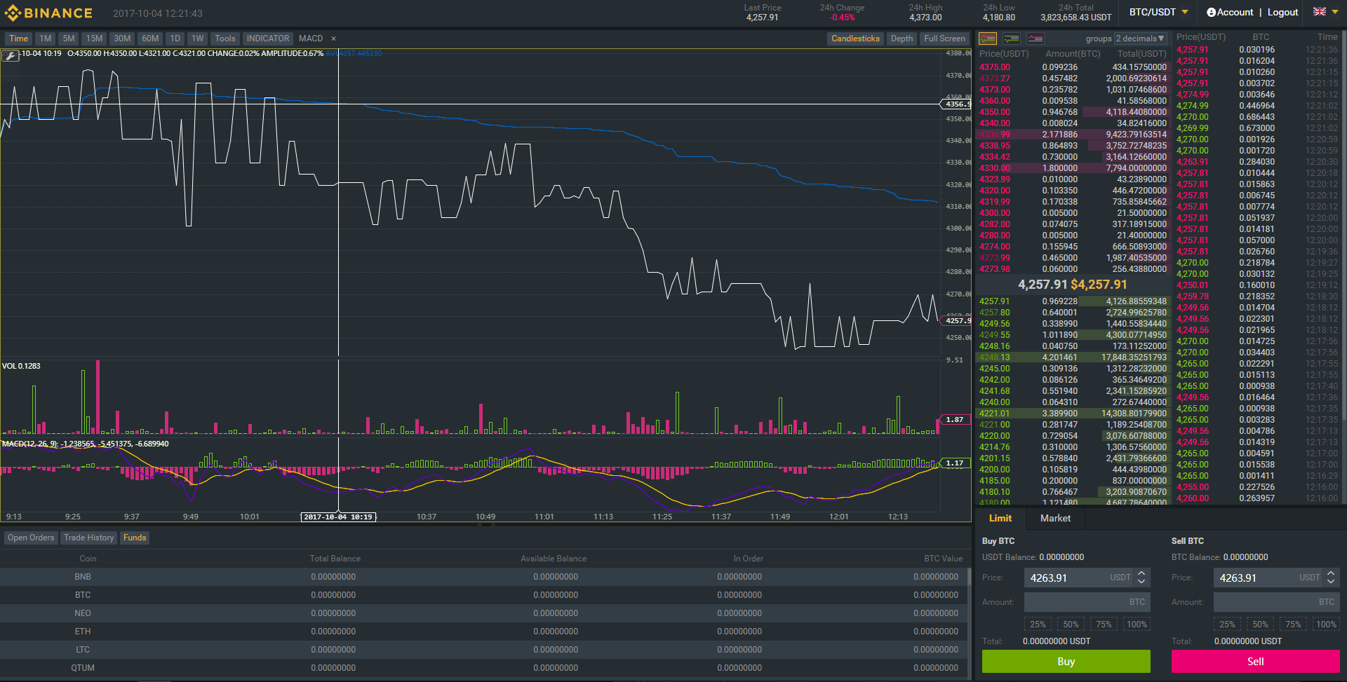Image resolution: width=1347 pixels, height=682 pixels.
Task: Open the chart in Full Screen
Action: click(944, 39)
